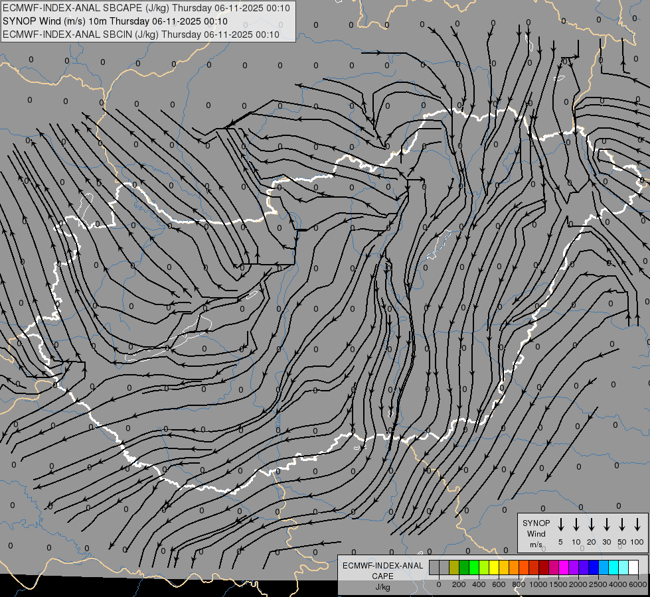650x597 pixels.
Task: Pick the pure yellow CAPE legend swatch
Action: point(494,567)
